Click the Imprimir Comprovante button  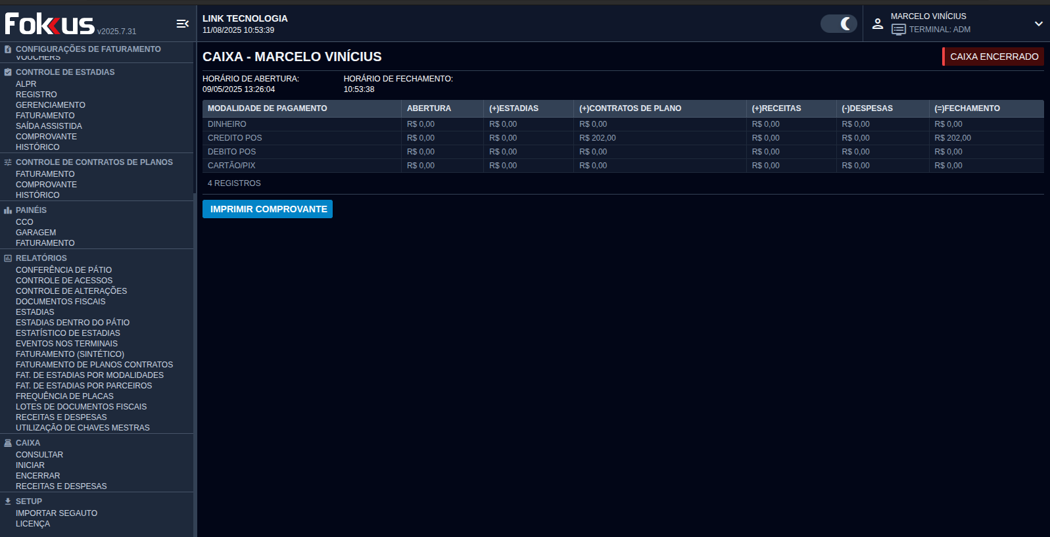(x=268, y=209)
